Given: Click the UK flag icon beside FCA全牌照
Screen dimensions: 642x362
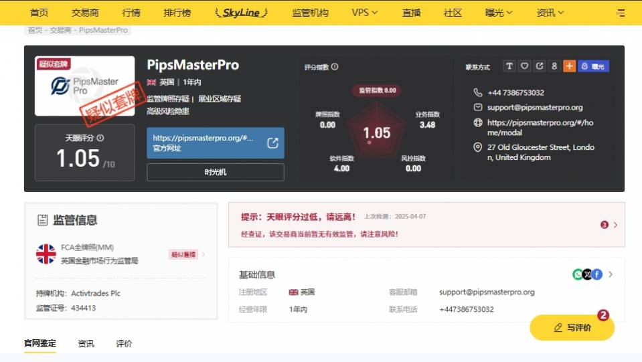Looking at the screenshot, I should tap(46, 254).
